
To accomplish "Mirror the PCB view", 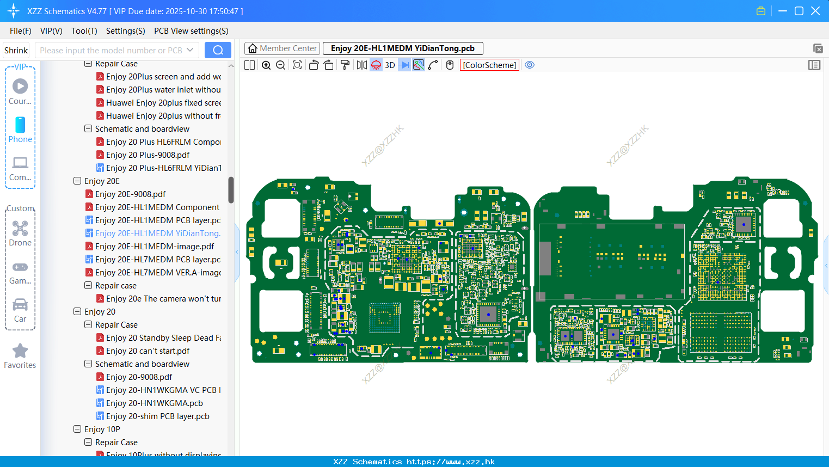I will point(362,65).
